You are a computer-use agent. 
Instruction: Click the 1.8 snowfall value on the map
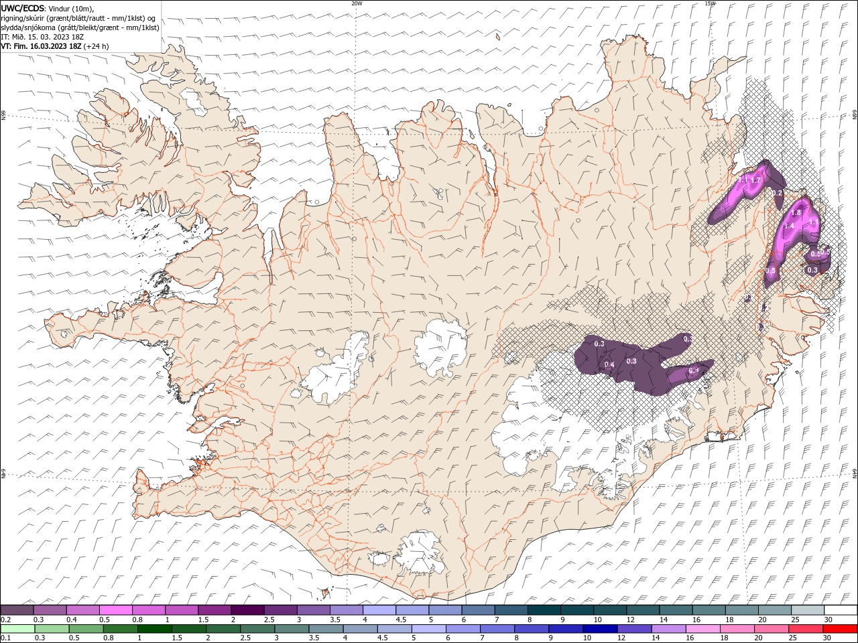pos(796,212)
